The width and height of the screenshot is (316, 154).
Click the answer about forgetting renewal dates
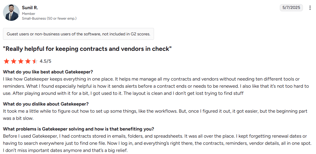pos(157,143)
